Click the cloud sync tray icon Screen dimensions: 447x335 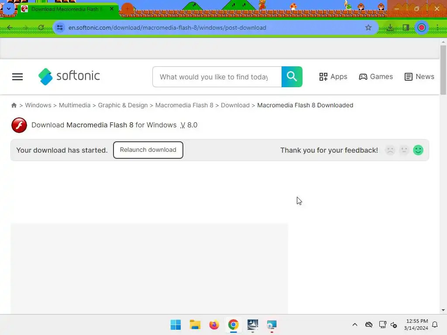tap(369, 325)
